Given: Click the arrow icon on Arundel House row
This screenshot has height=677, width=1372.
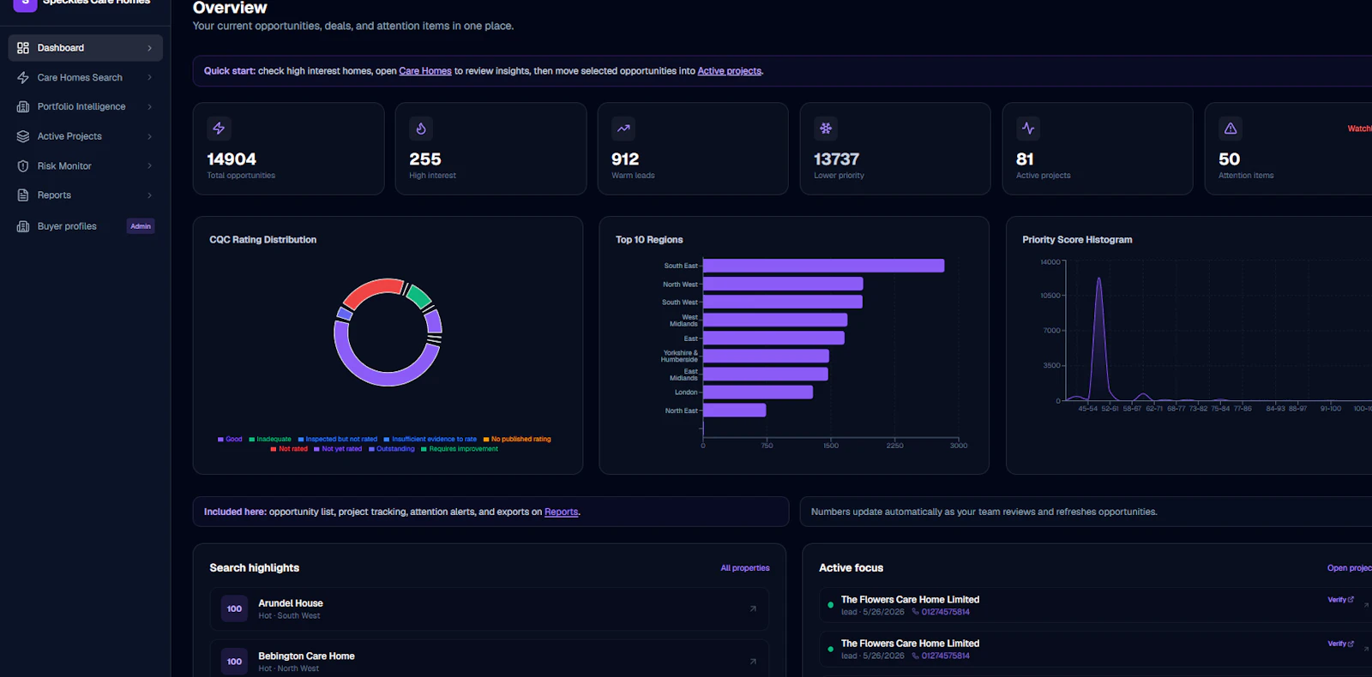Looking at the screenshot, I should [753, 608].
